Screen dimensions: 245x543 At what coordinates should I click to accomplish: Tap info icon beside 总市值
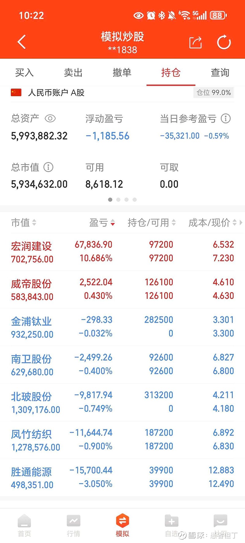(48, 167)
